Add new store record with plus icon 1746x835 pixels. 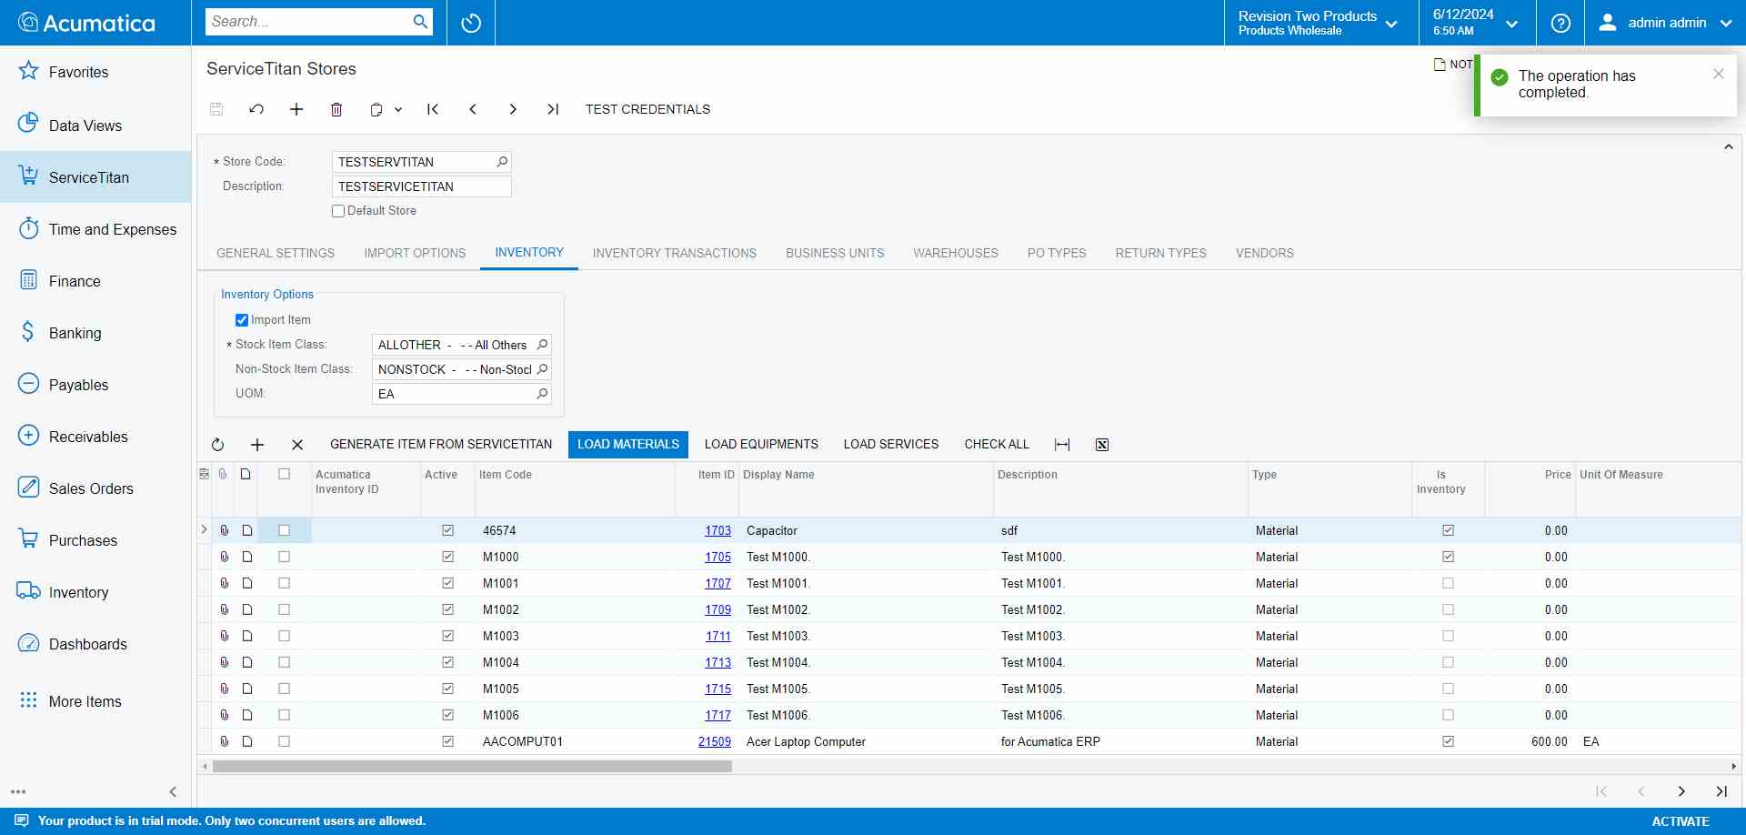(296, 109)
